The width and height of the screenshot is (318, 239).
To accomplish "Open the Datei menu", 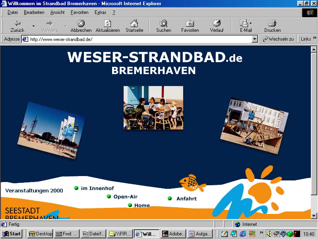I will (13, 13).
